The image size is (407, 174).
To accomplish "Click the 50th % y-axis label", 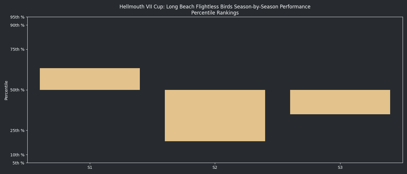I will [x=17, y=90].
